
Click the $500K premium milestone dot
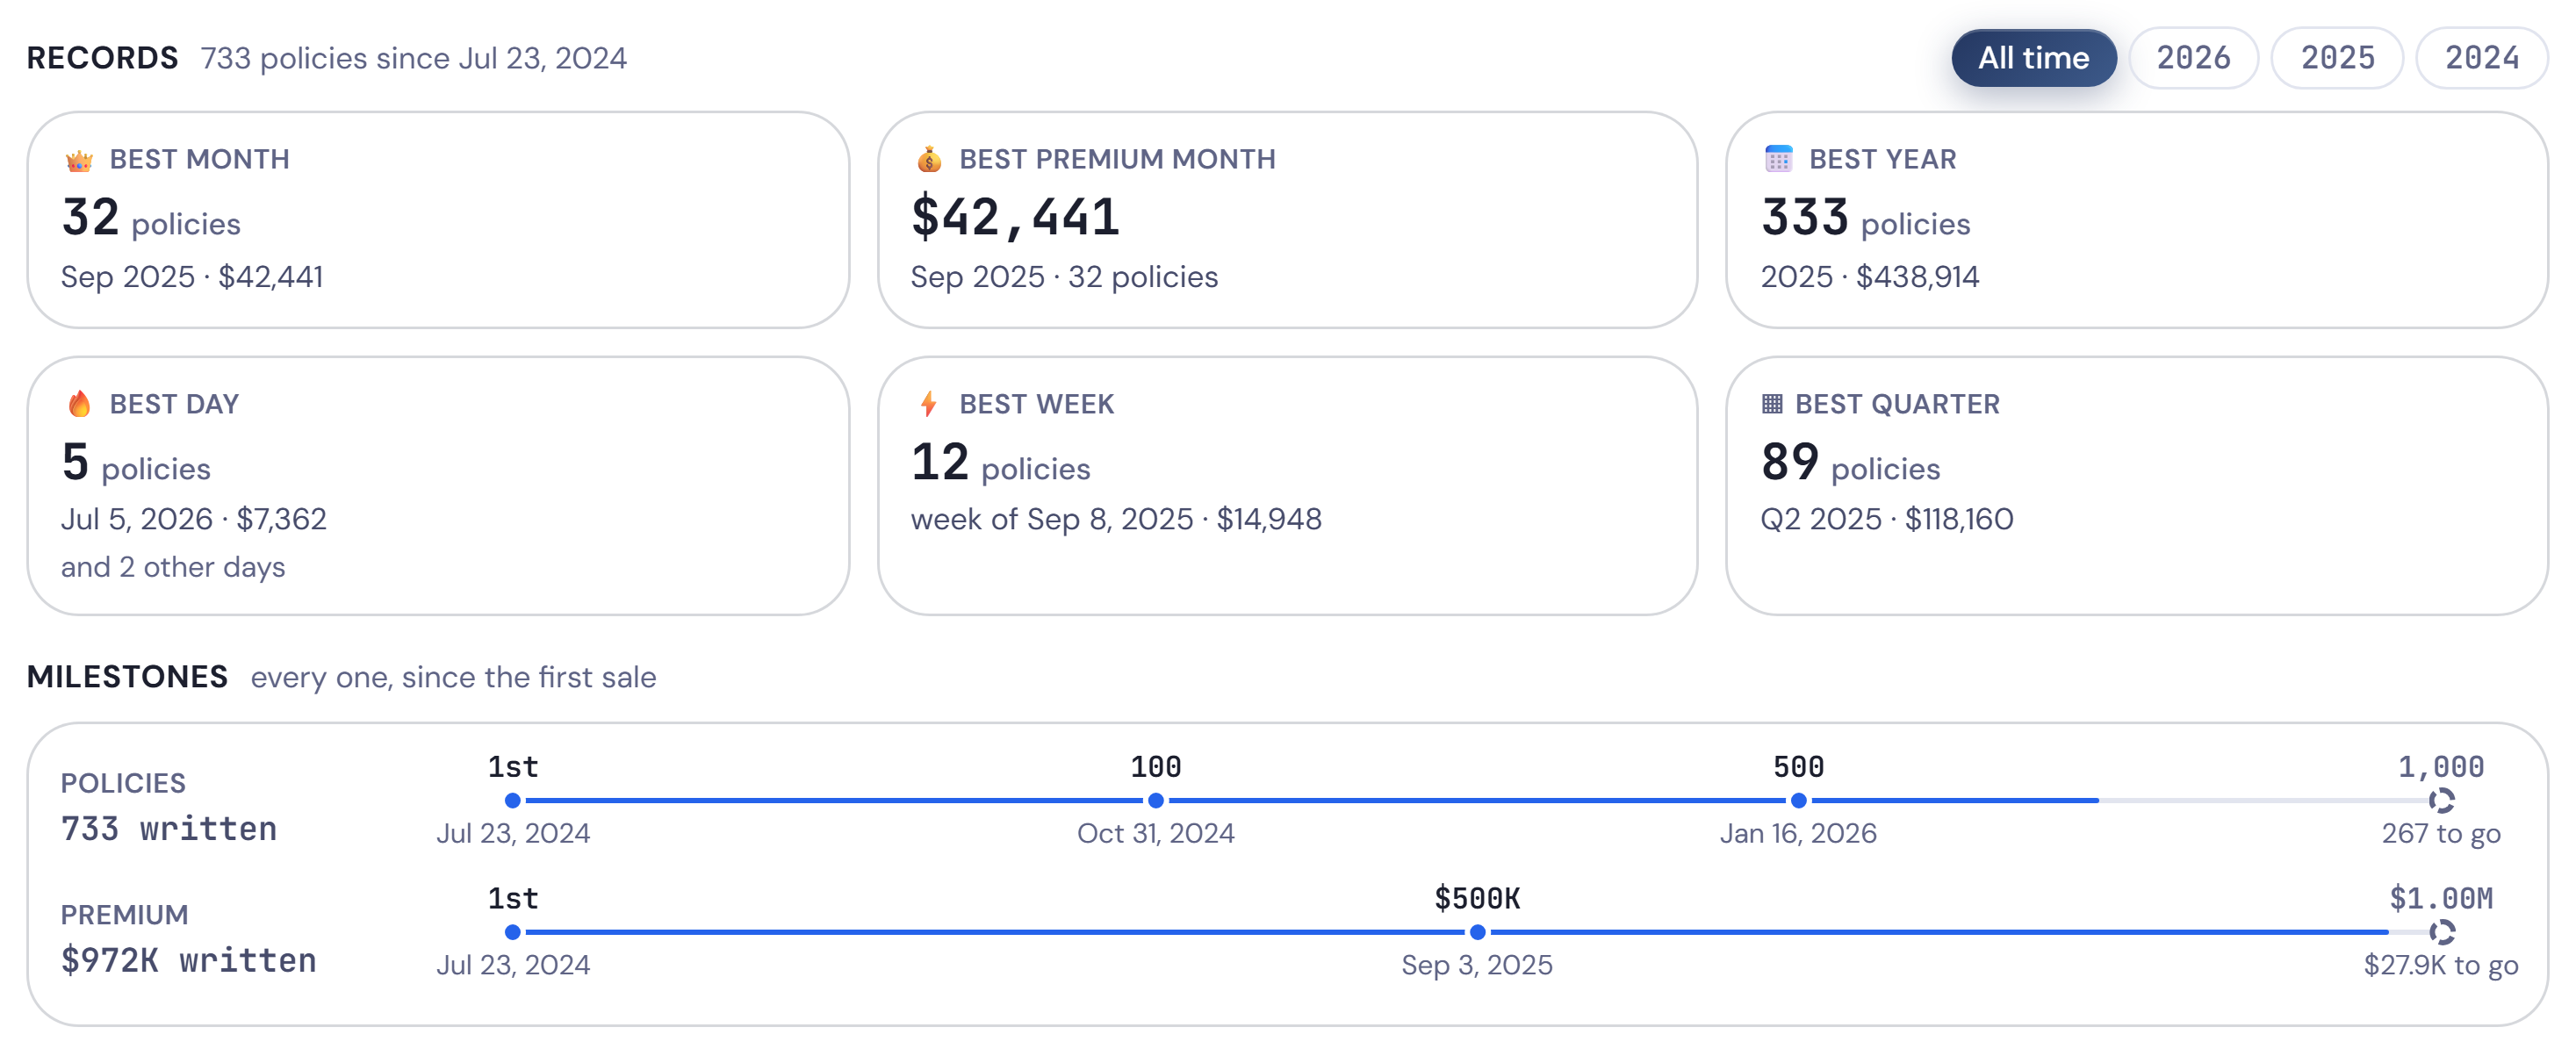click(x=1477, y=933)
